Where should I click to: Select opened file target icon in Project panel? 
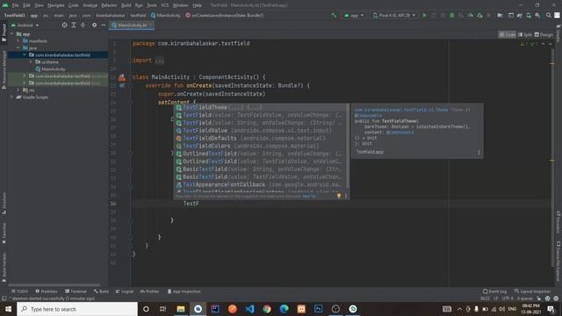(x=64, y=25)
